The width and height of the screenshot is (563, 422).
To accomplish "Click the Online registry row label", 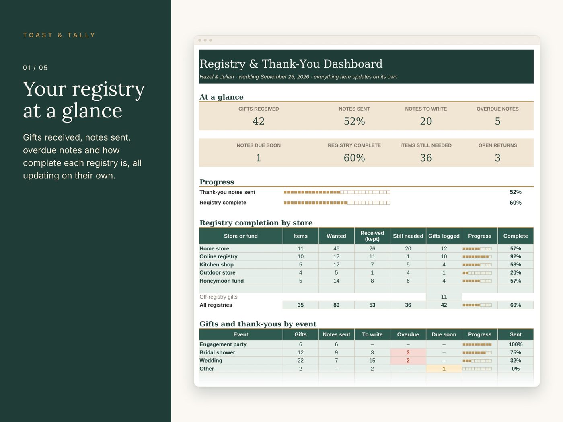I will click(x=218, y=256).
